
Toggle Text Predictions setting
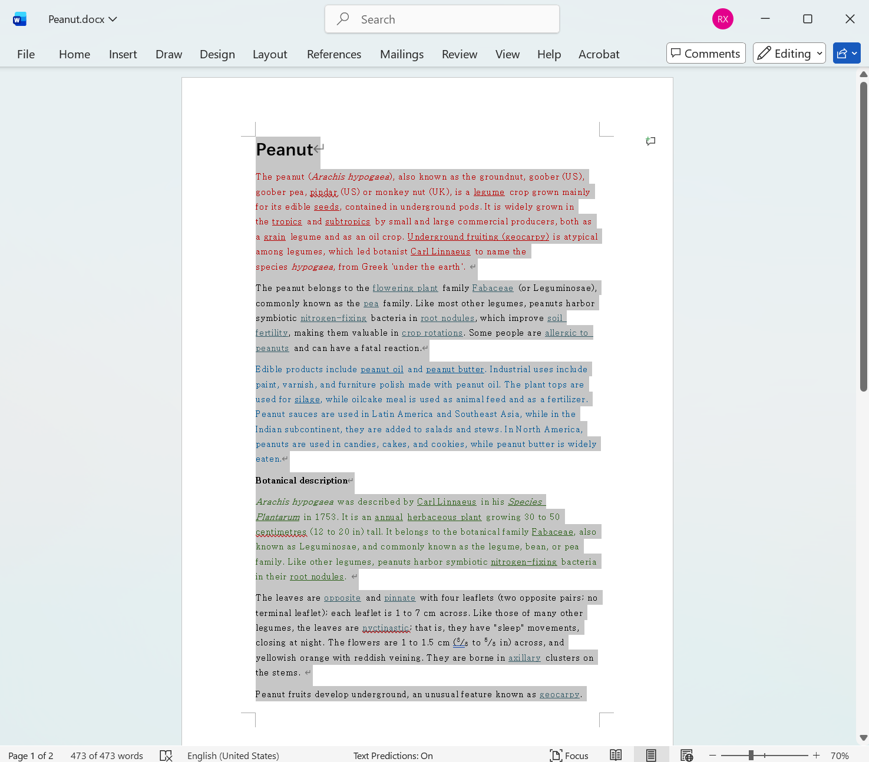click(393, 755)
